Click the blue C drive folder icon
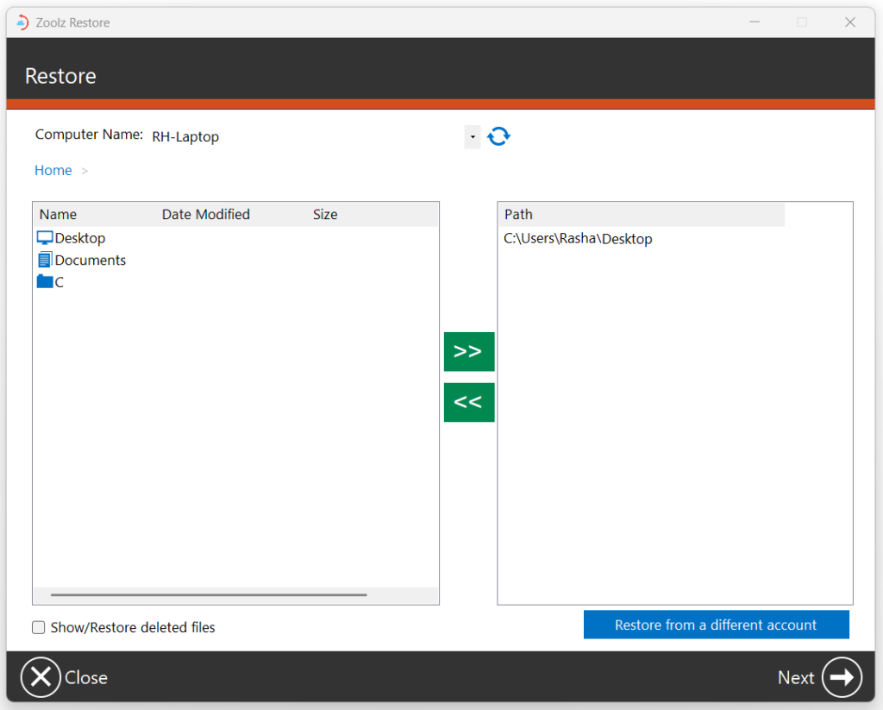The image size is (883, 710). [45, 282]
